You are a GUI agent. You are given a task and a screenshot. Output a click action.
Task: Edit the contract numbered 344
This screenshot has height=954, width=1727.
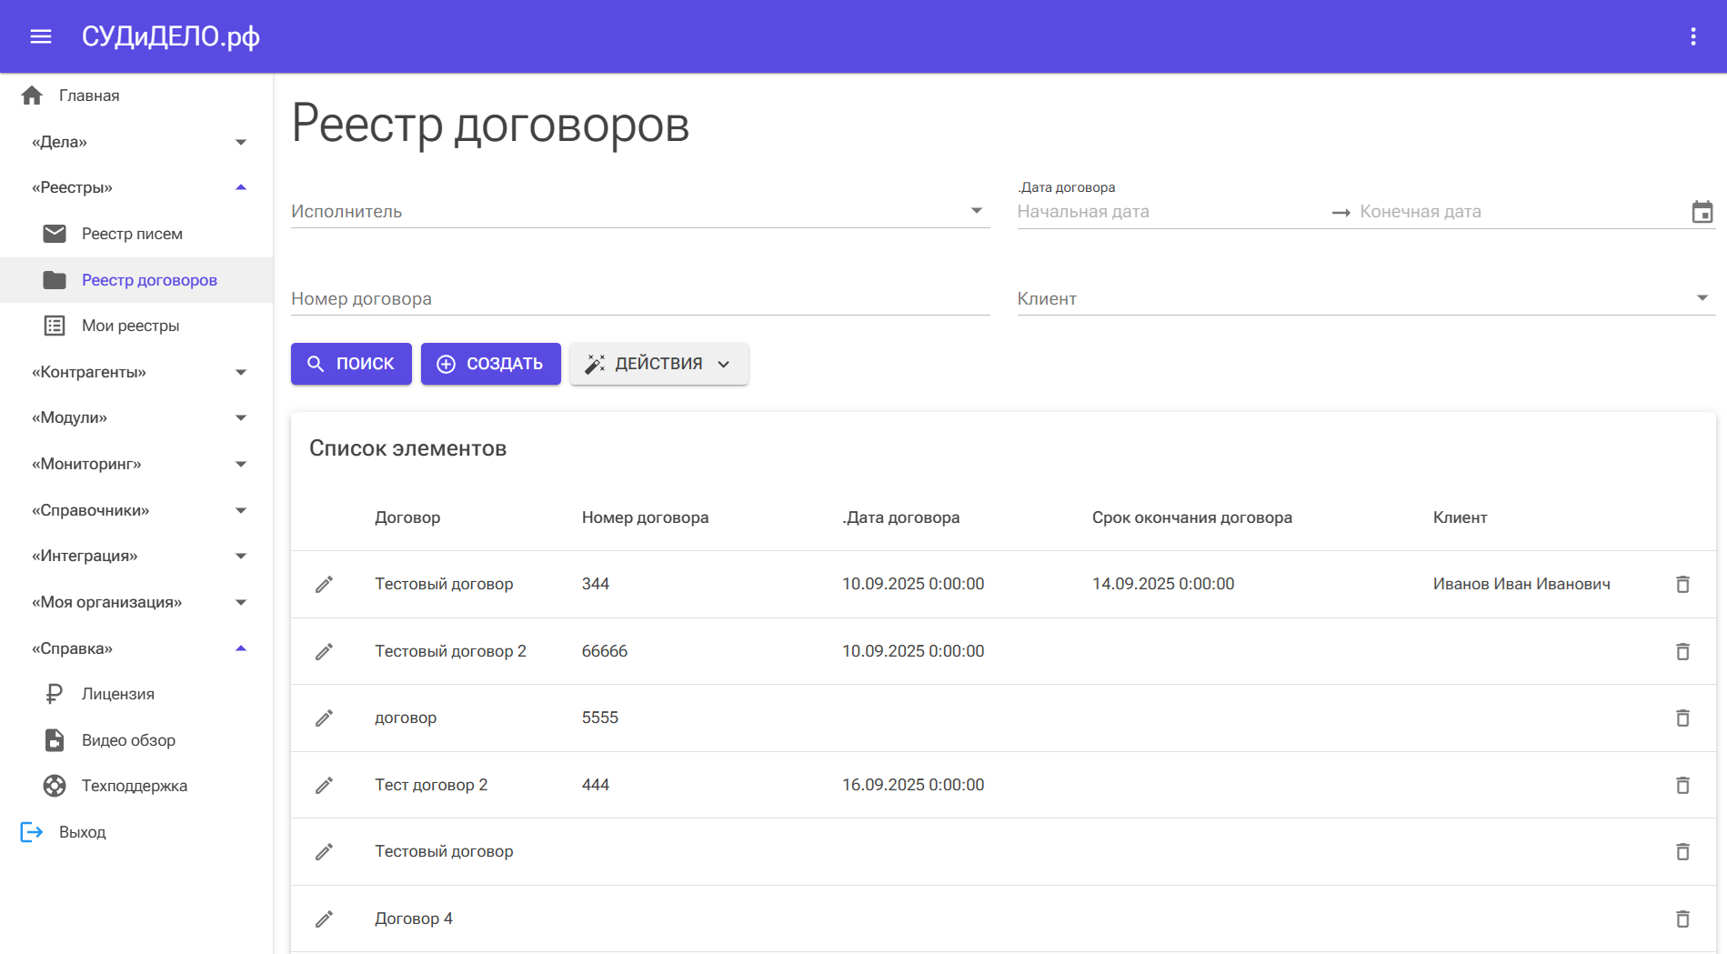click(x=324, y=584)
